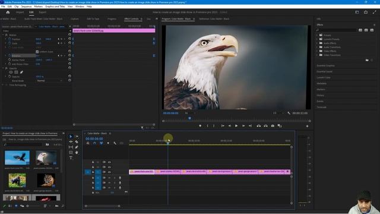Open the Window menu
The width and height of the screenshot is (380, 214).
pos(80,7)
